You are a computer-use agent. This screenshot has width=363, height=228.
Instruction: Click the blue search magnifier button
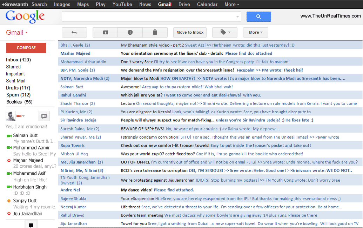coord(258,17)
